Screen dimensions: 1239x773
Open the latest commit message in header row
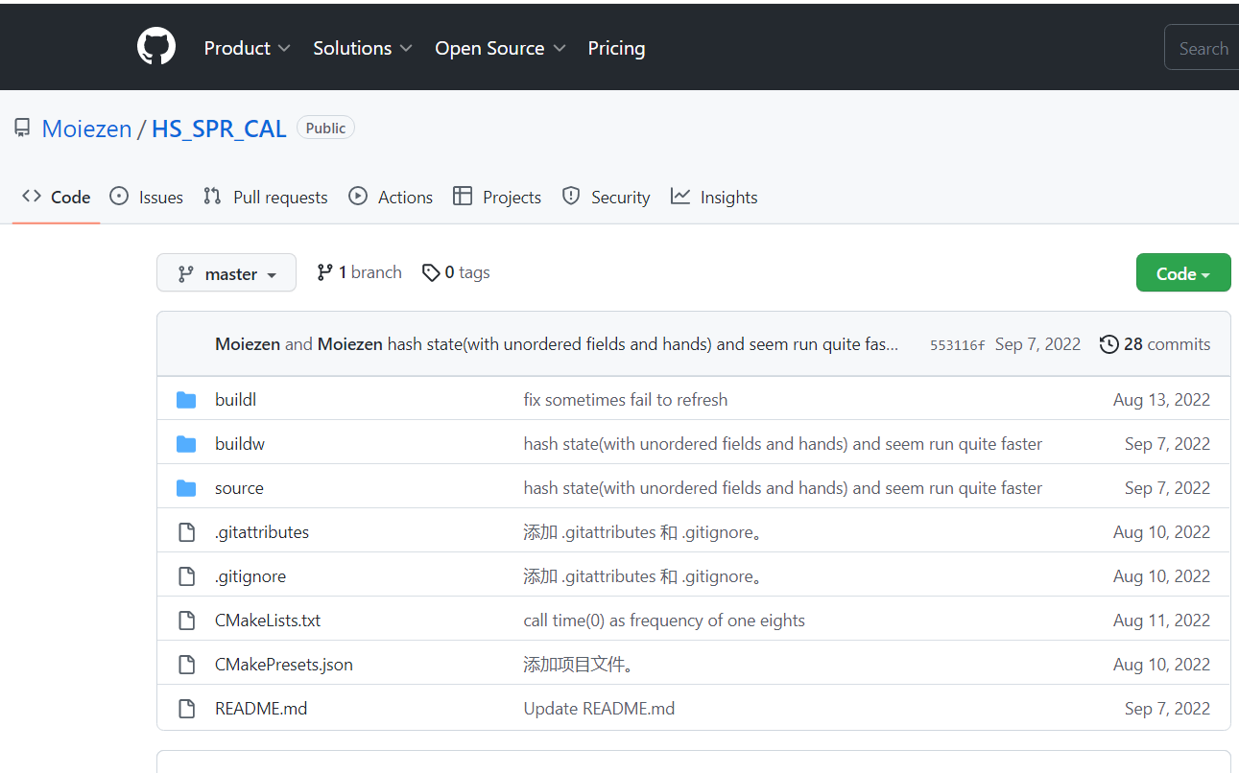click(643, 344)
